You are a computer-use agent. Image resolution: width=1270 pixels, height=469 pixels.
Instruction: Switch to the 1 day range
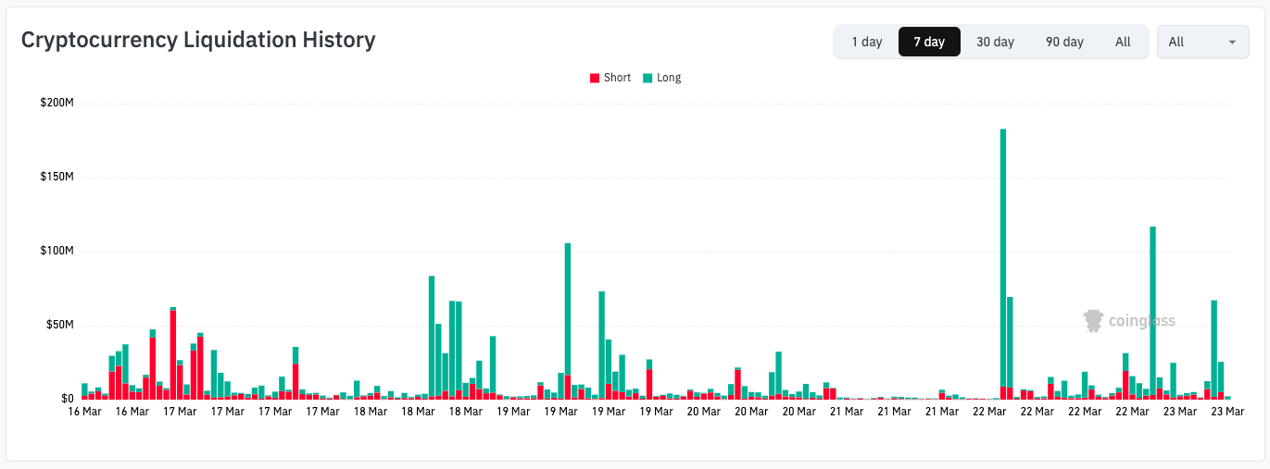[x=867, y=42]
